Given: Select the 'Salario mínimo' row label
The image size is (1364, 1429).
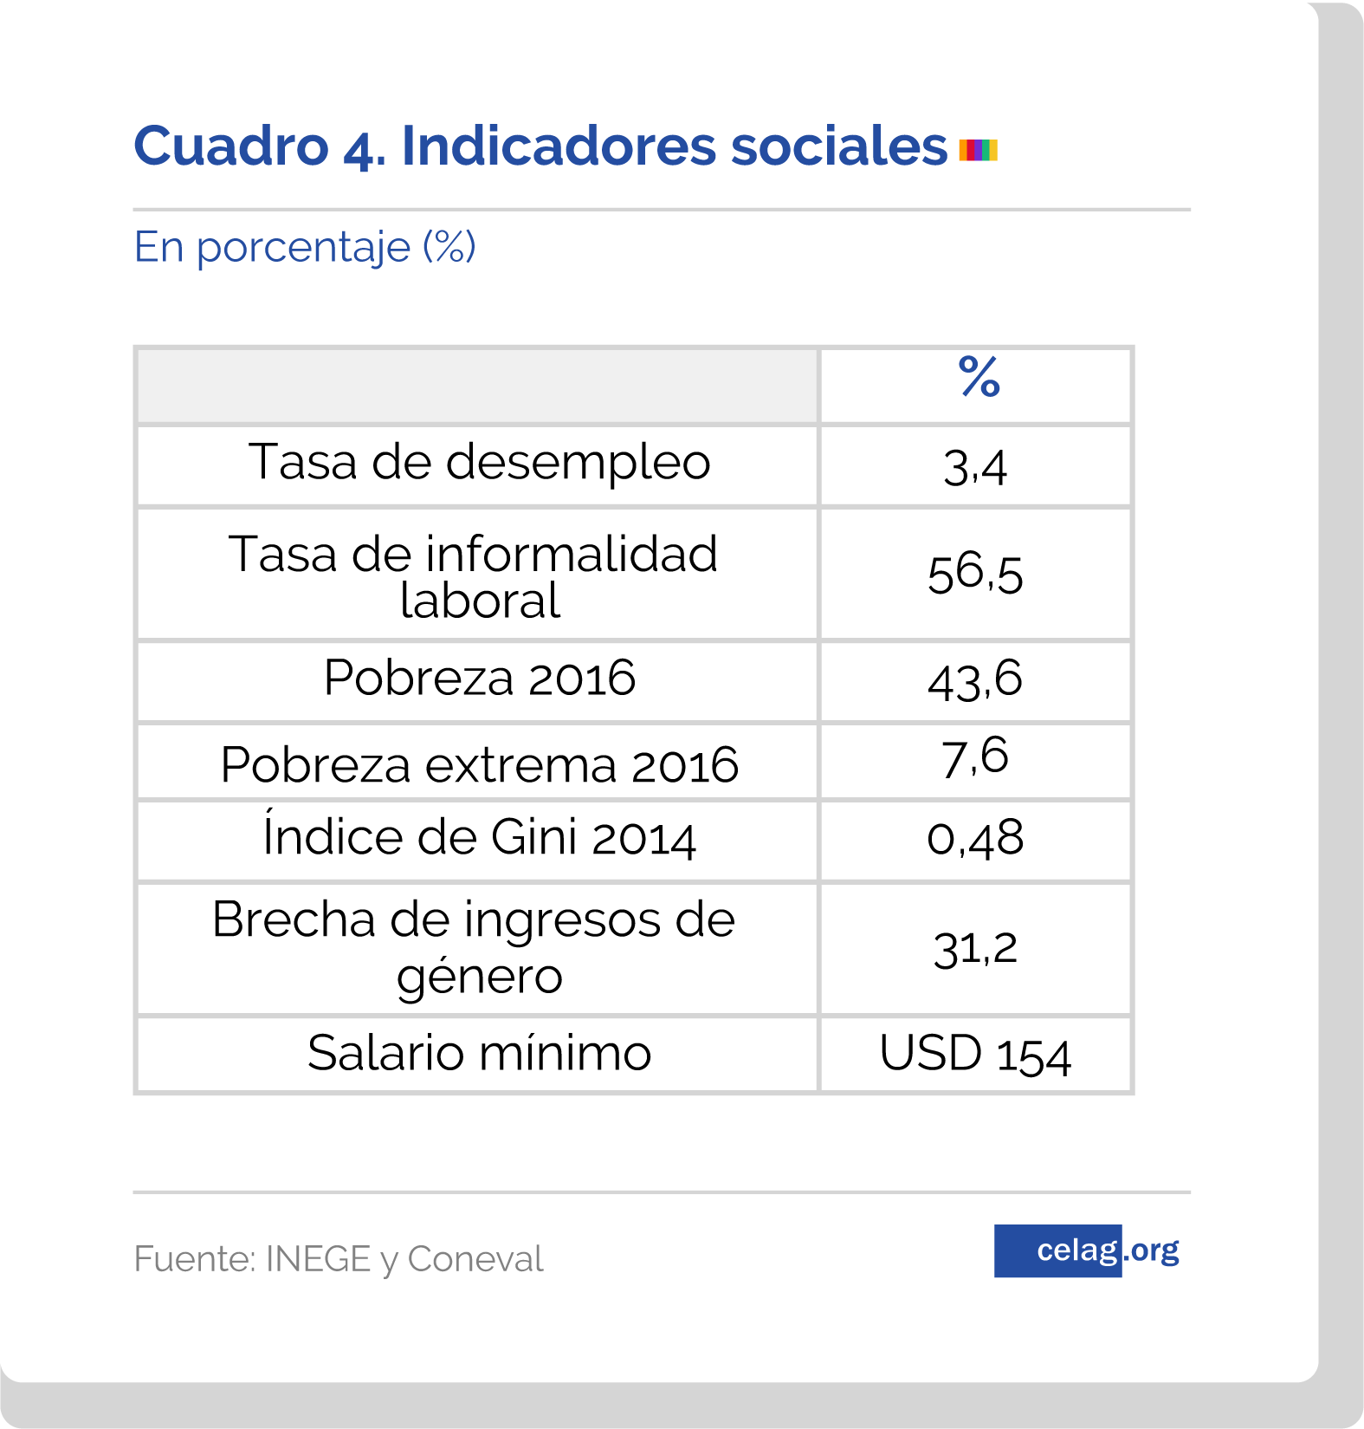Looking at the screenshot, I should 479,1053.
